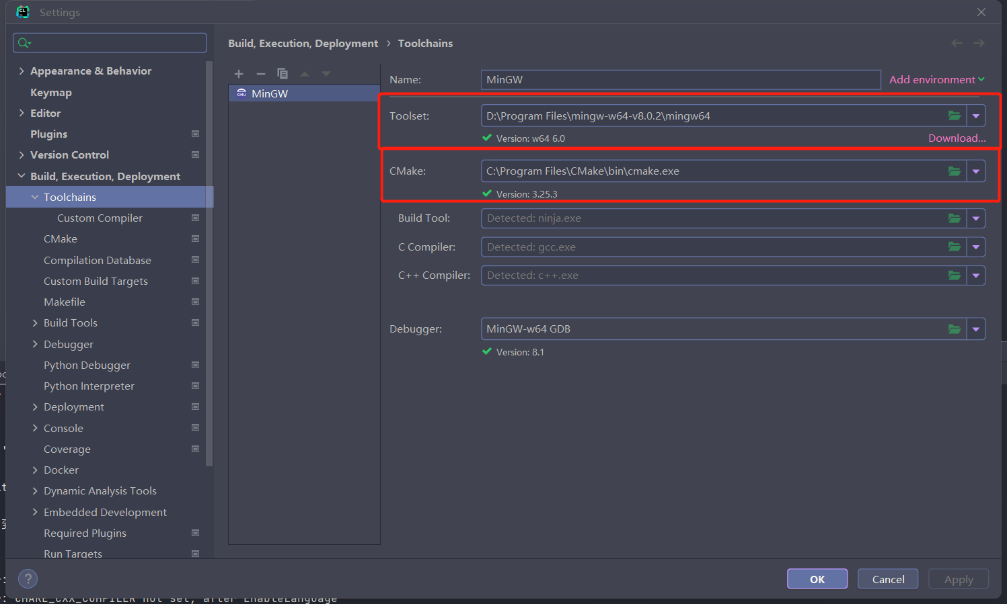
Task: Click the settings tree vertical scrollbar
Action: (209, 263)
